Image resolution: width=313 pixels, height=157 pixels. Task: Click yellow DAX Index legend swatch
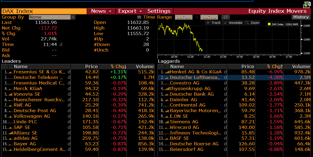(x=269, y=24)
